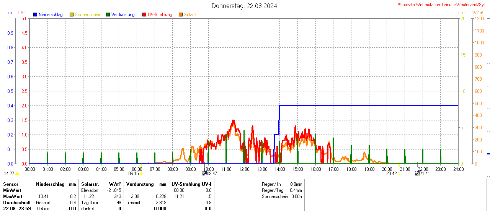This screenshot has height=211, width=490.
Task: Click the blue Niederschlag legend square
Action: coord(35,15)
